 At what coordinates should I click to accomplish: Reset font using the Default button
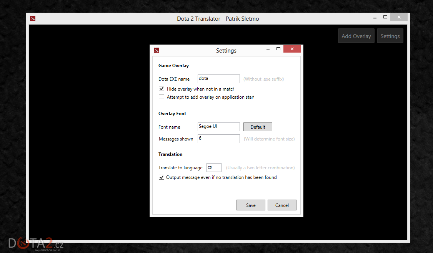pyautogui.click(x=258, y=127)
